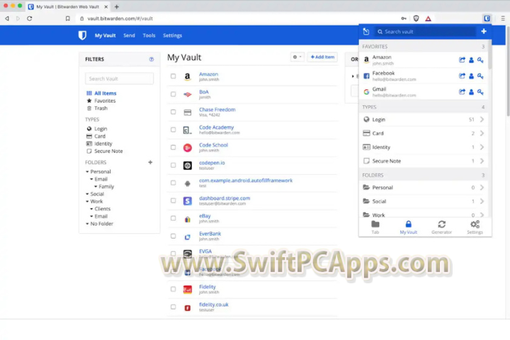Launch Gmail from favorites row
Screen dimensions: 510x340
tap(462, 92)
